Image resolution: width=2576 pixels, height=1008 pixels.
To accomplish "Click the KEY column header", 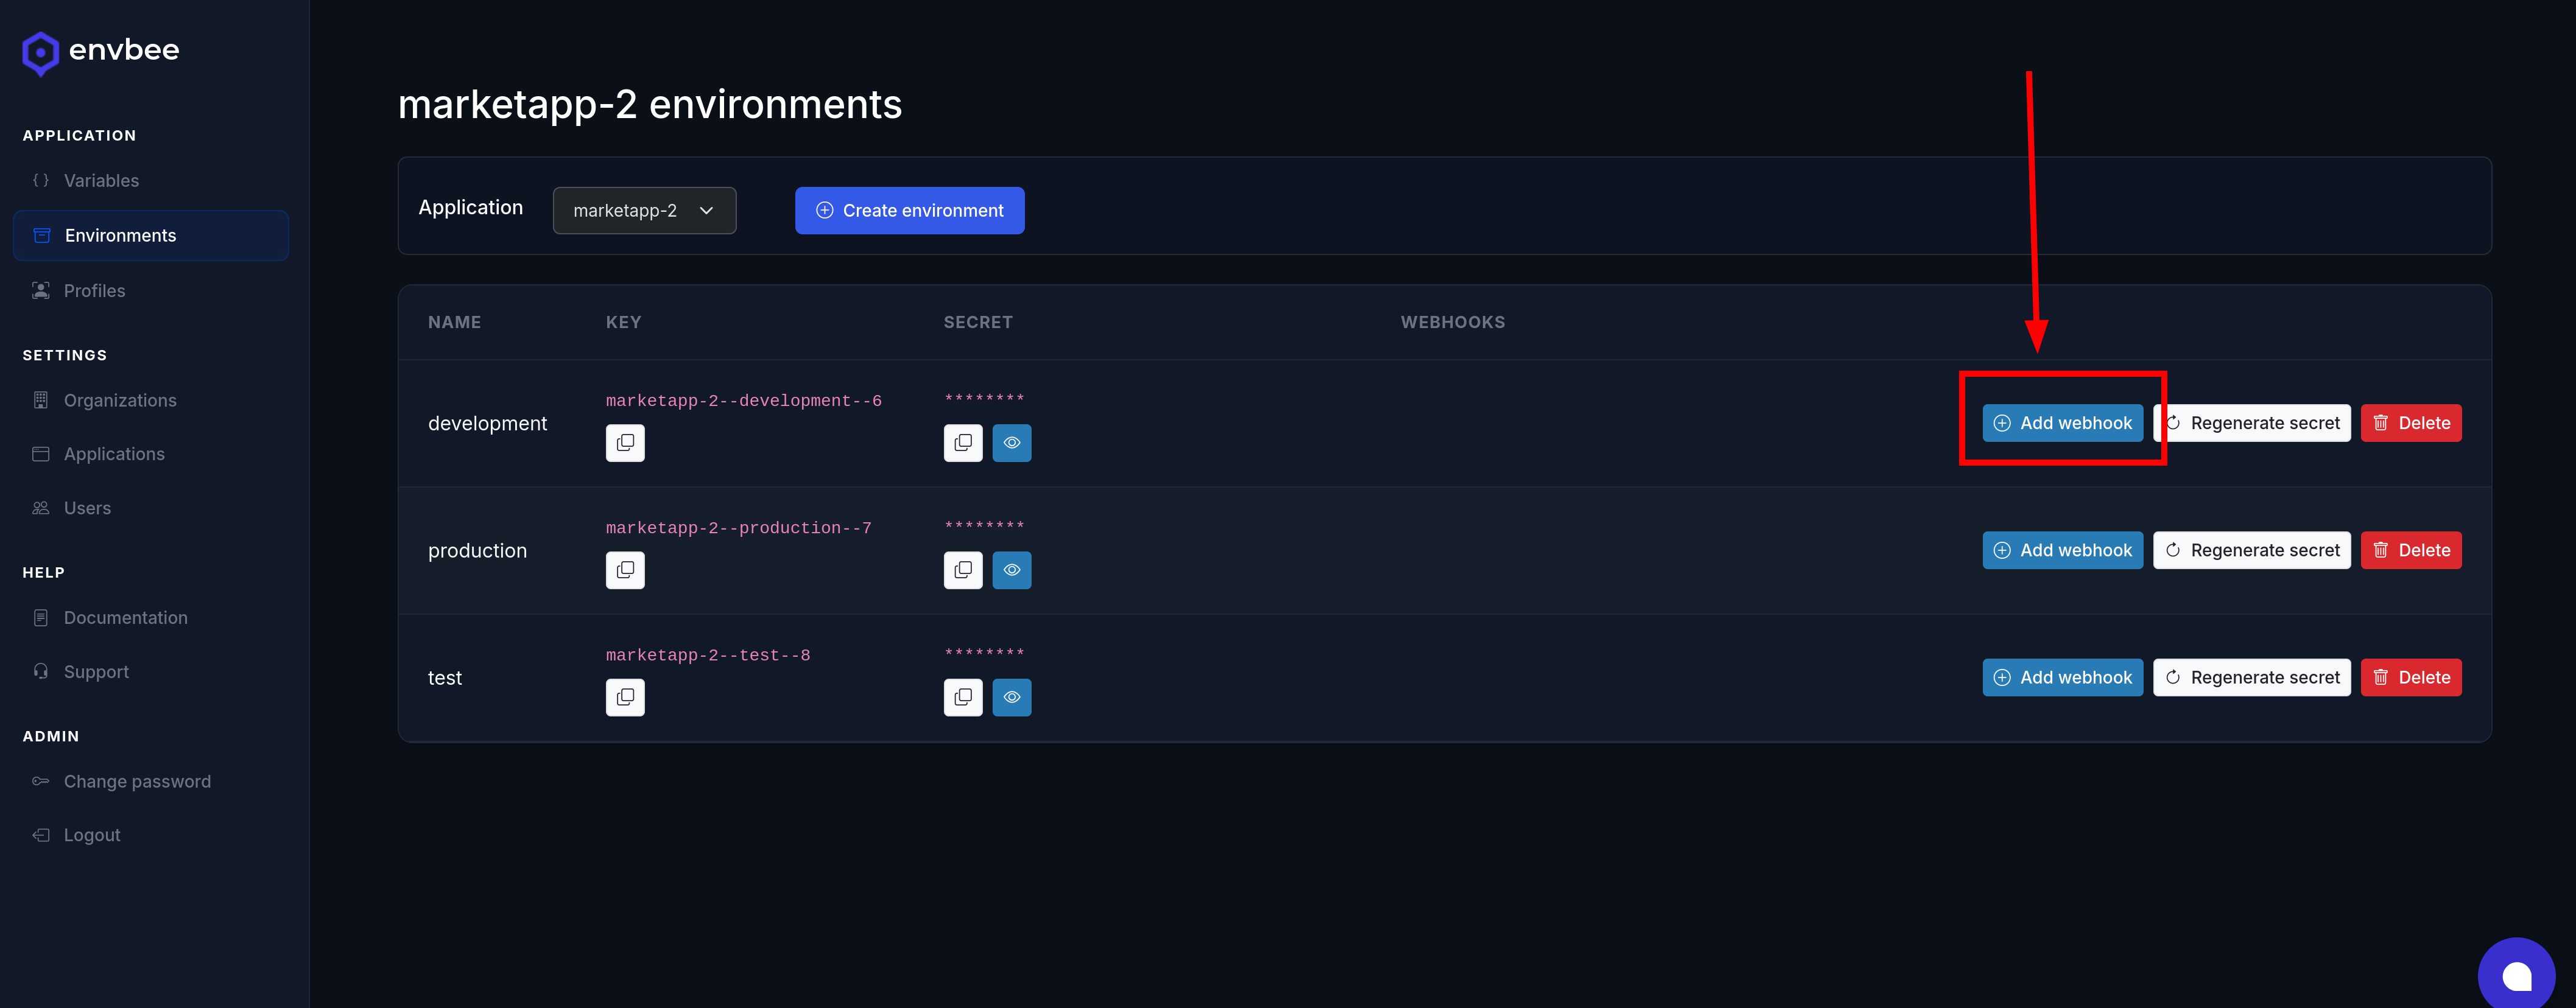I will [x=624, y=322].
